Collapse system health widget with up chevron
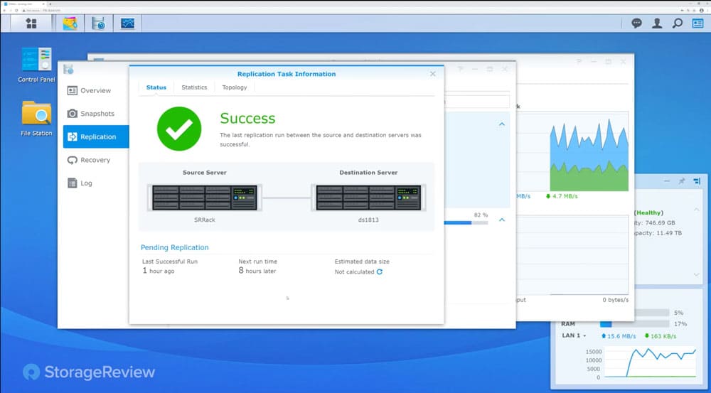This screenshot has height=393, width=711. pyautogui.click(x=696, y=210)
